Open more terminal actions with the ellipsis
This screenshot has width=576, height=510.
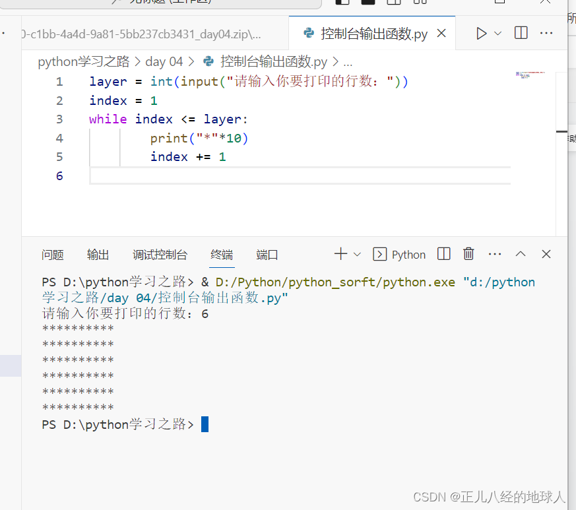[x=495, y=254]
